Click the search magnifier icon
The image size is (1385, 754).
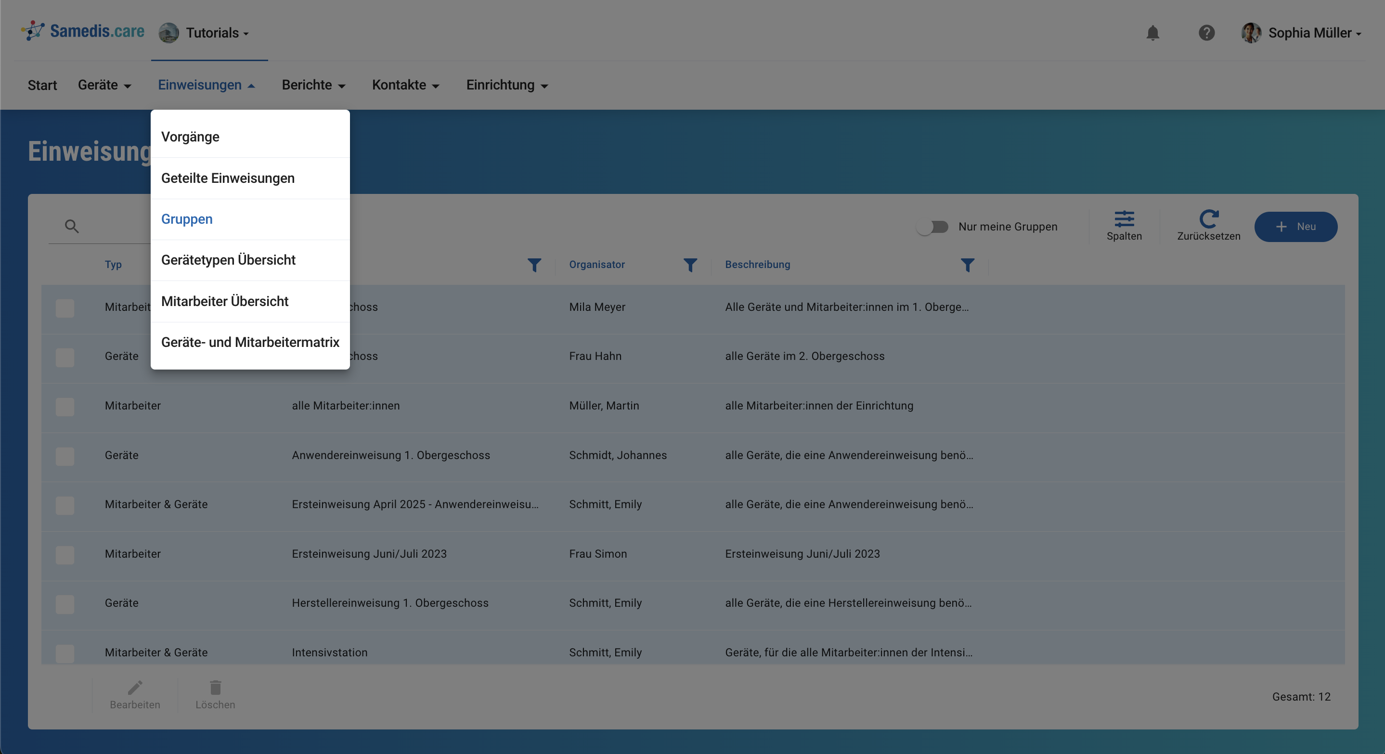coord(72,226)
